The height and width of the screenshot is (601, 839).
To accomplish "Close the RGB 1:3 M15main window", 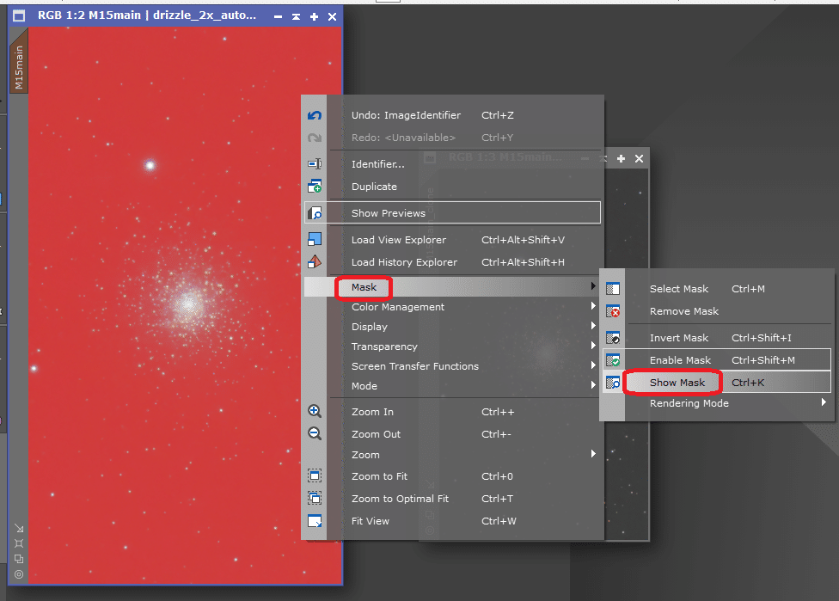I will 639,158.
